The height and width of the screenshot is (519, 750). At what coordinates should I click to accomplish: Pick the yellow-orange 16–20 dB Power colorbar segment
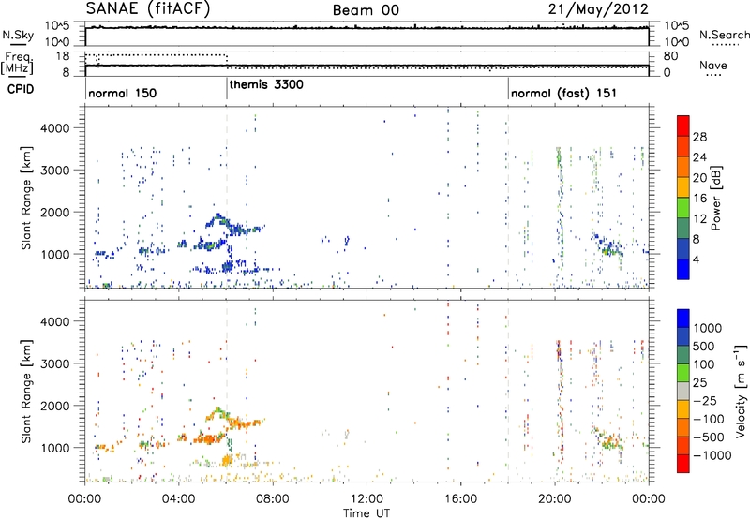pyautogui.click(x=683, y=186)
